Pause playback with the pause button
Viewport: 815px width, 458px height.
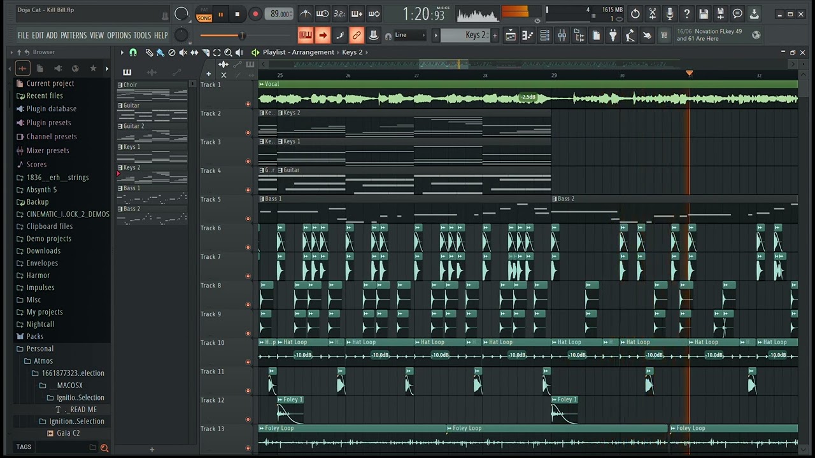220,14
